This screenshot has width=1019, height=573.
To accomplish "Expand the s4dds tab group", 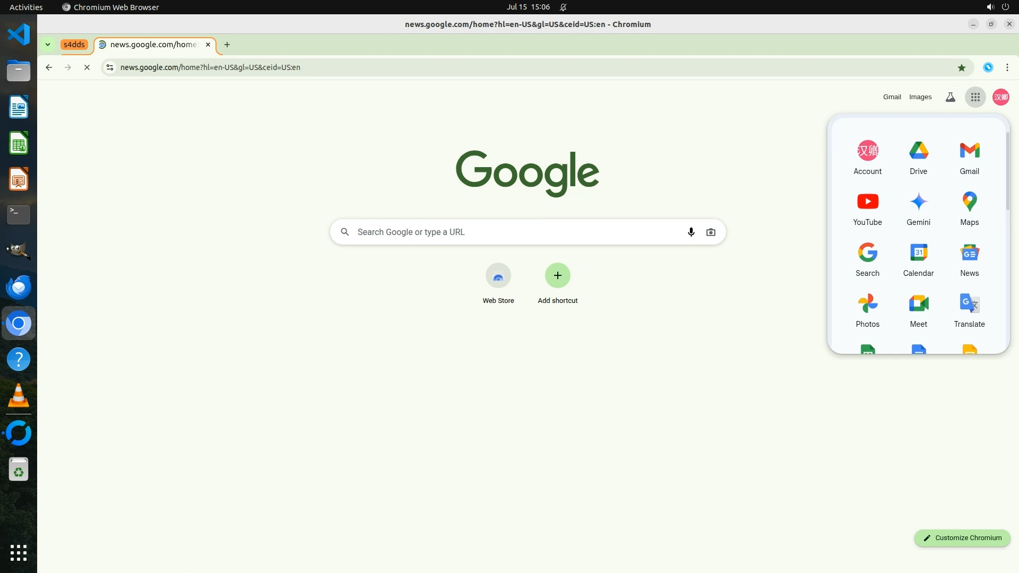I will (x=74, y=45).
